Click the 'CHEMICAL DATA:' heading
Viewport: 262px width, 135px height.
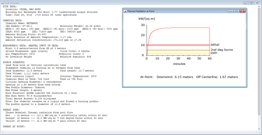12,21
